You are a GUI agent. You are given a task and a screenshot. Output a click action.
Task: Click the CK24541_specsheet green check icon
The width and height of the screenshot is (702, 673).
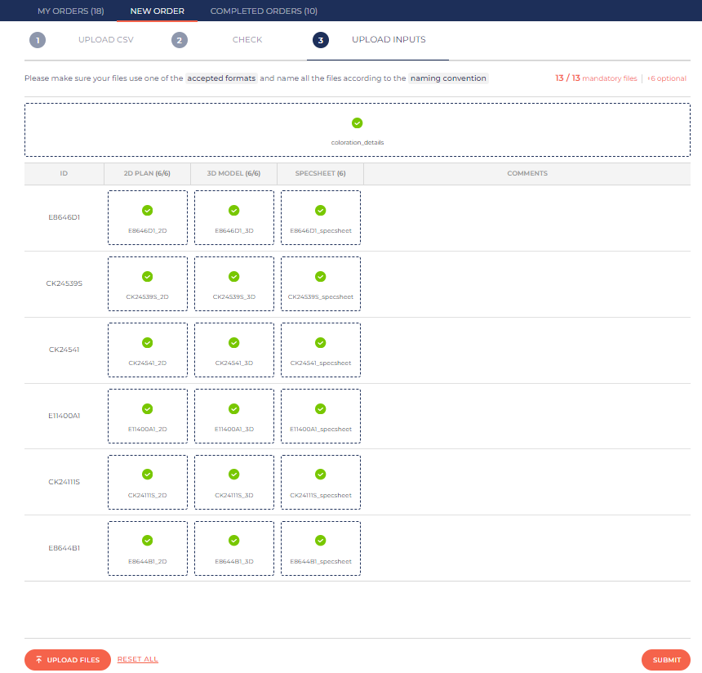[x=320, y=342]
